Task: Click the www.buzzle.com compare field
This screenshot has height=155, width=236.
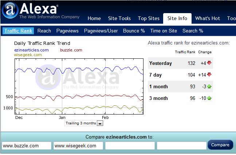Action: [x=27, y=146]
